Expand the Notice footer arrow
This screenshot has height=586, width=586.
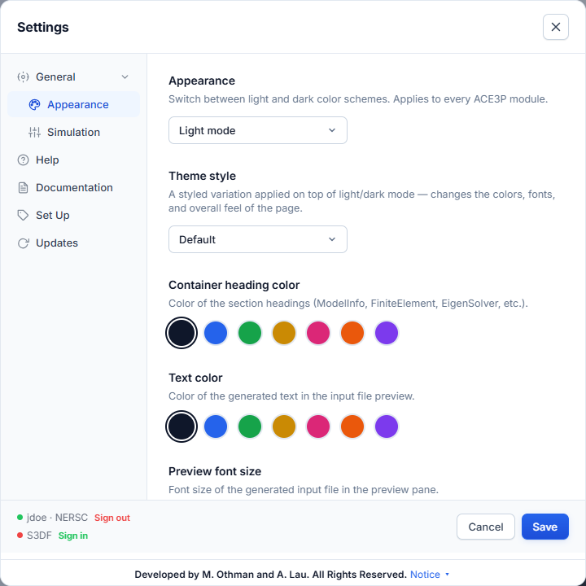(x=447, y=574)
